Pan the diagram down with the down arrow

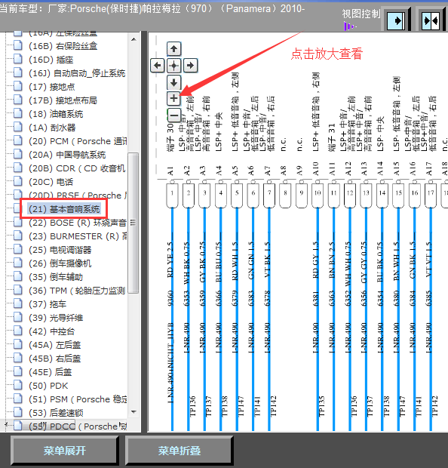pos(174,82)
